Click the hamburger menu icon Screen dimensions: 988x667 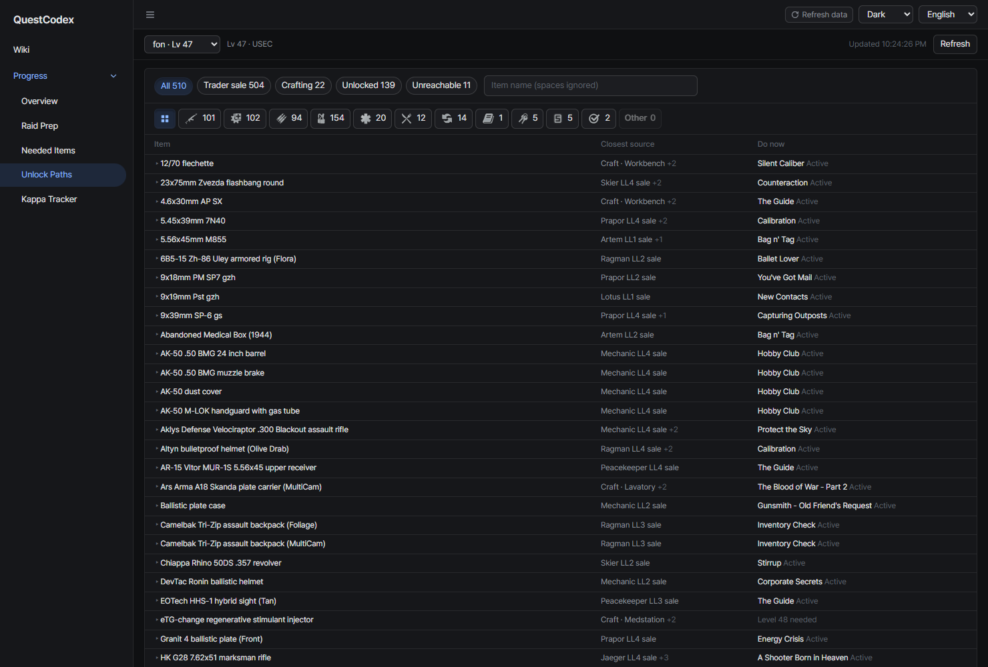point(150,15)
